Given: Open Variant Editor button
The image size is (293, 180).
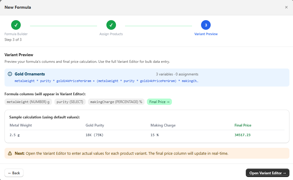Looking at the screenshot, I should (x=267, y=173).
